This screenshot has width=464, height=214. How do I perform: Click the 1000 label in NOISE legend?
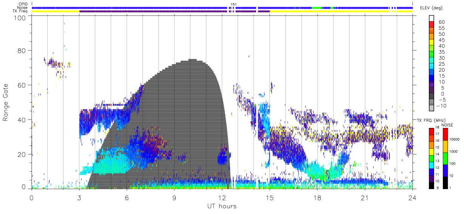click(454, 151)
